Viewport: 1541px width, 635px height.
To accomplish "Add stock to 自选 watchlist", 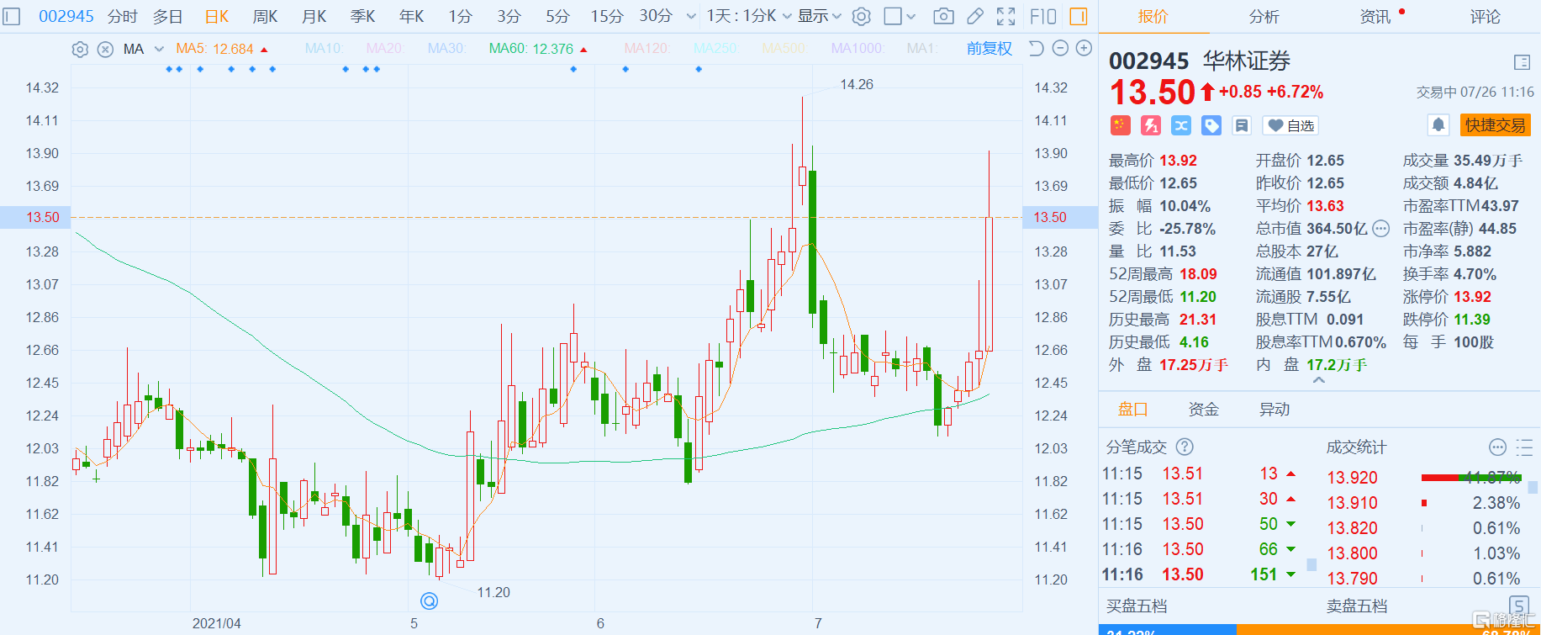I will 1291,125.
